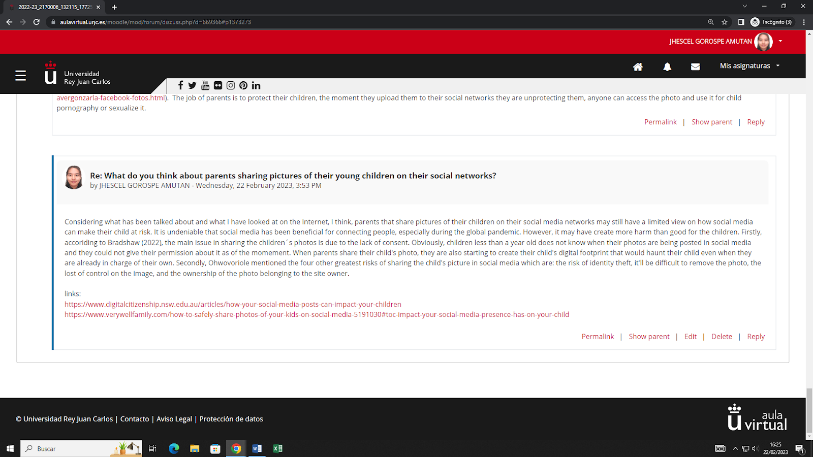
Task: Launch Microsoft Edge from the taskbar
Action: tap(174, 448)
